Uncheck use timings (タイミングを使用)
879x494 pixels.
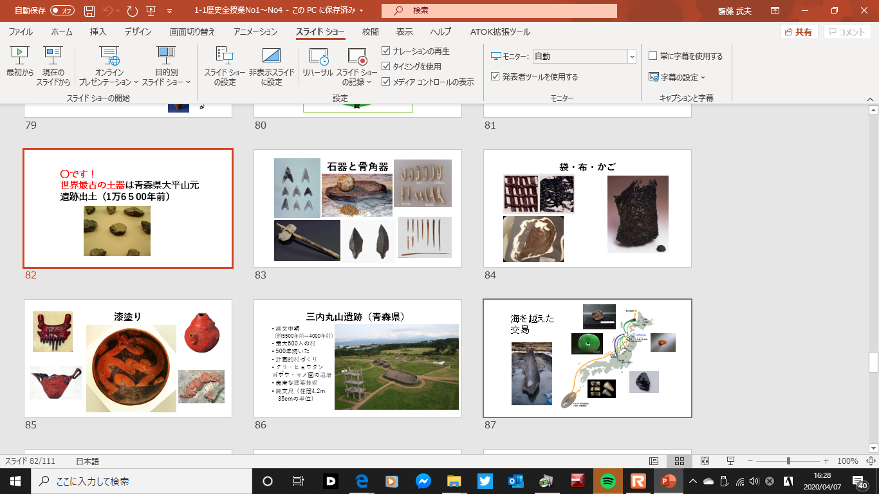[x=412, y=66]
